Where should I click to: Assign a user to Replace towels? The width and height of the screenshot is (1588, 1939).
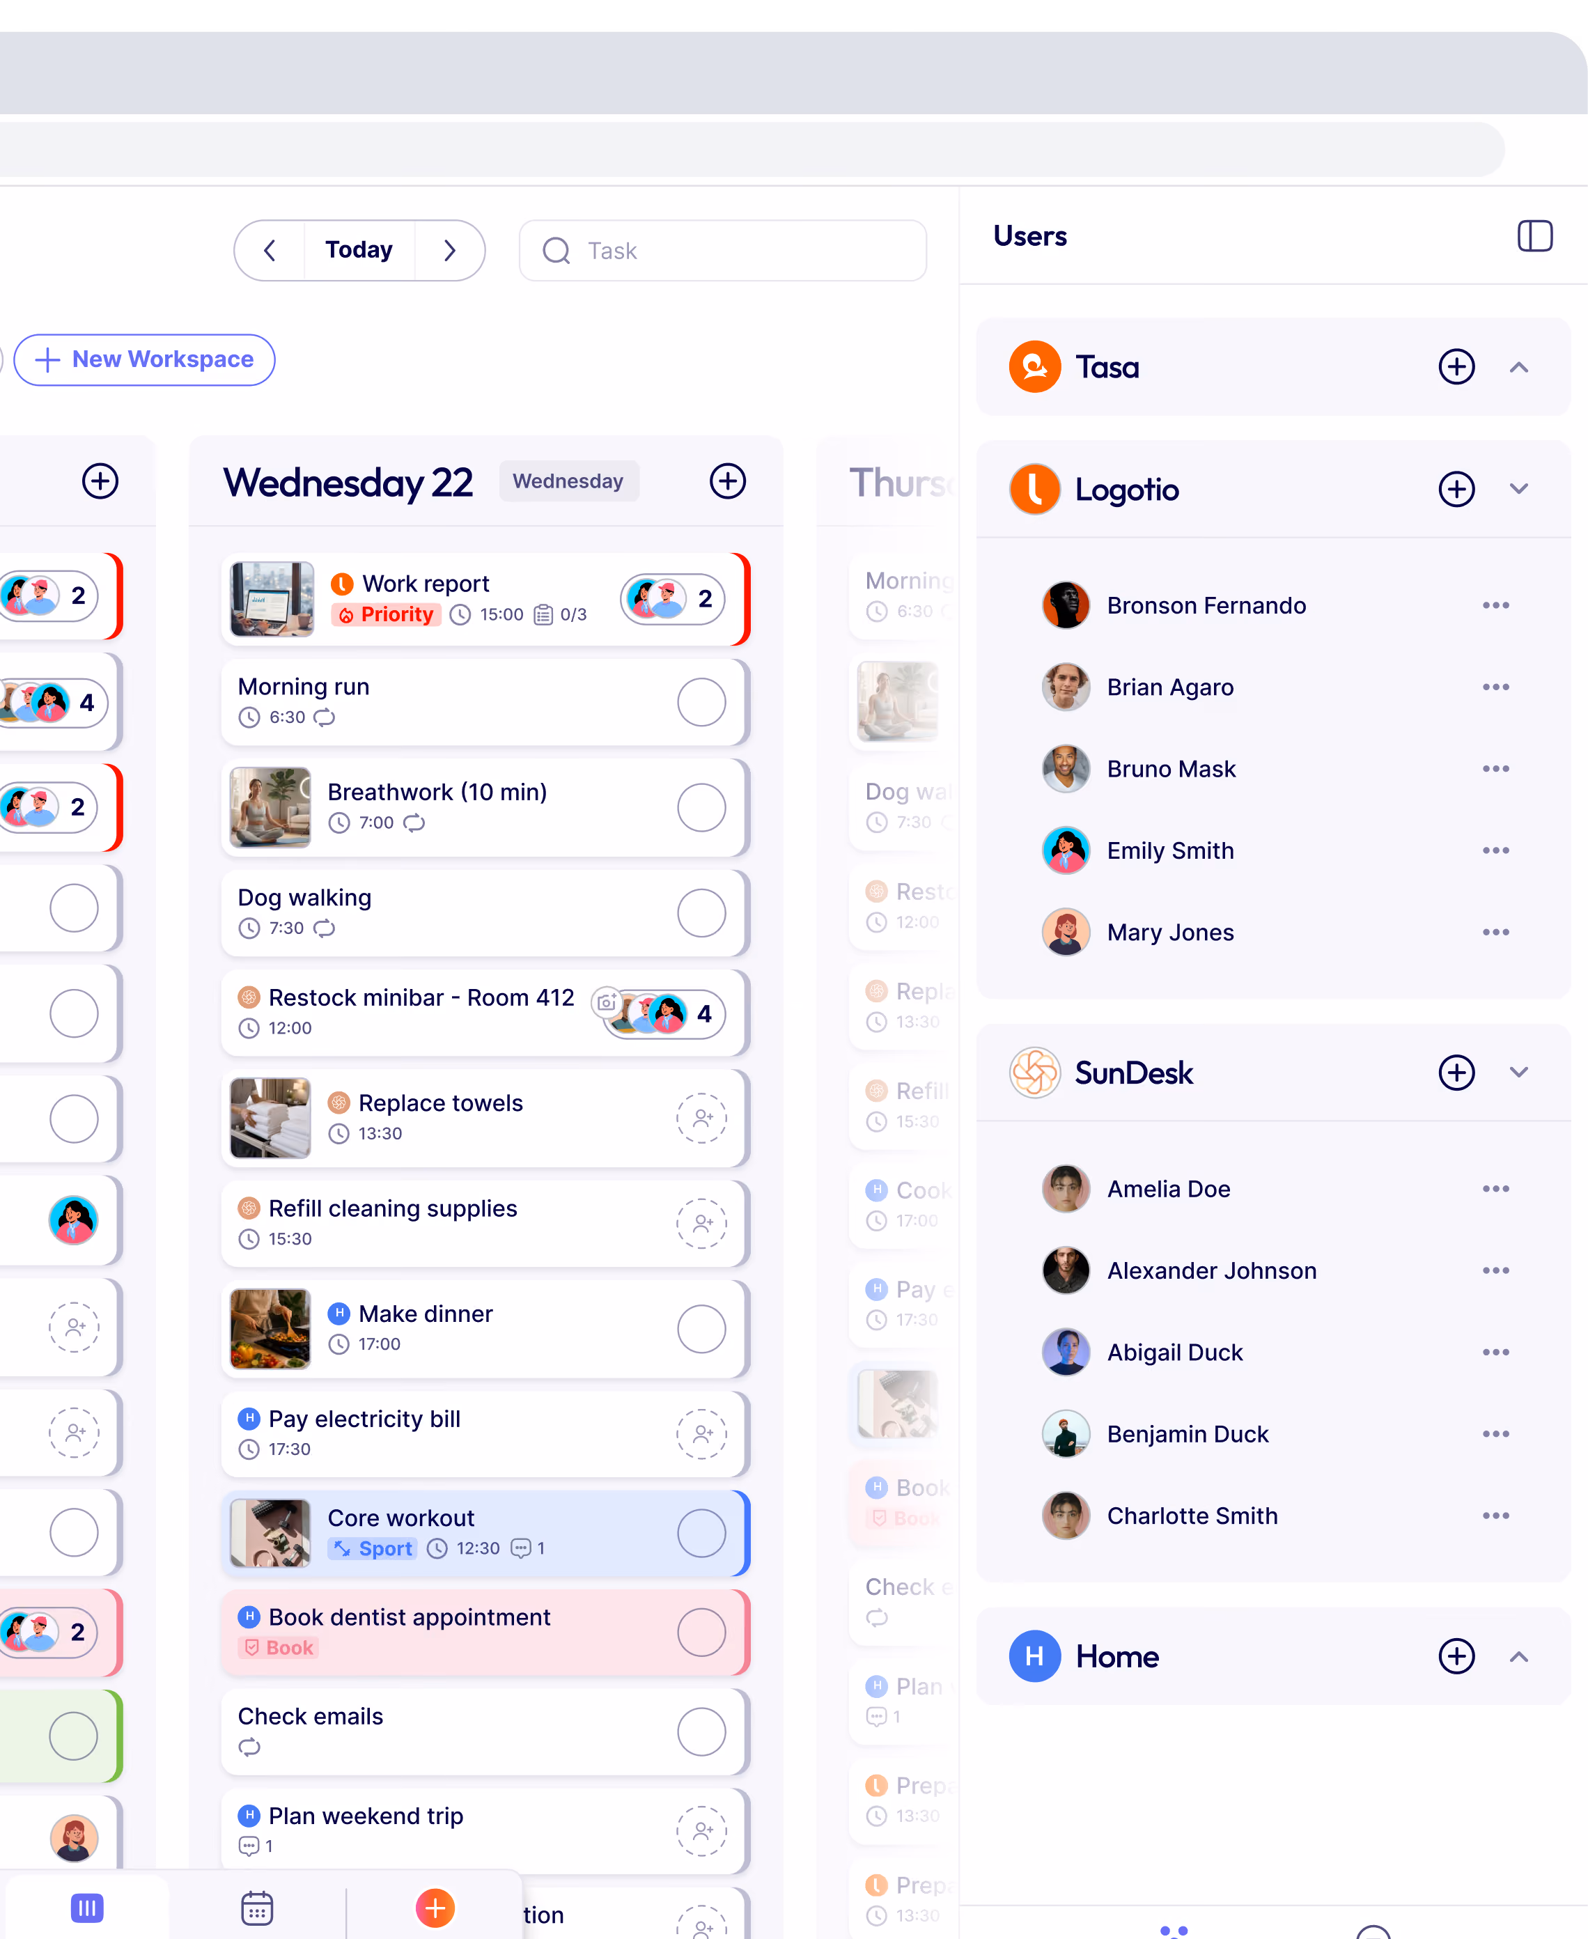pos(701,1118)
